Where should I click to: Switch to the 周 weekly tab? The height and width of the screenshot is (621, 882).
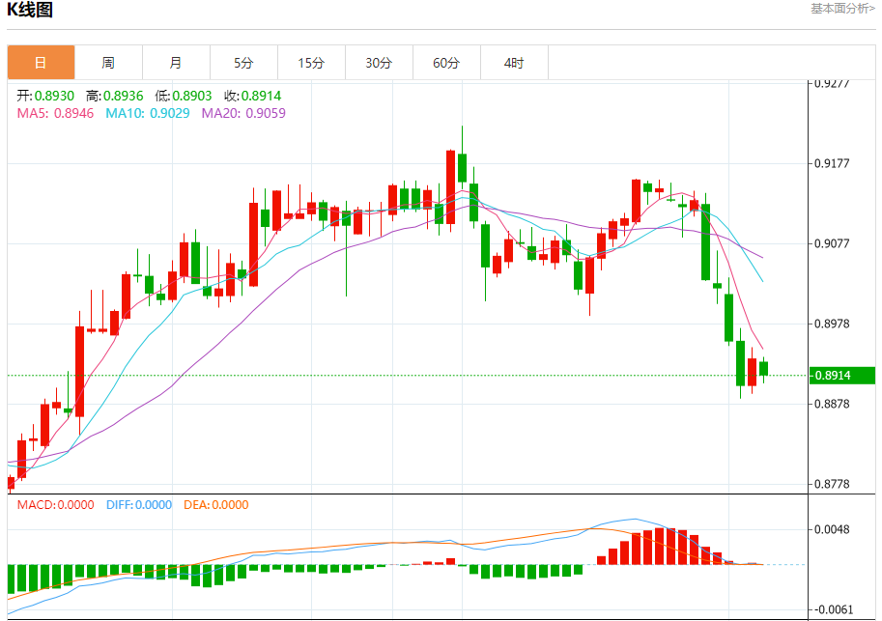tap(108, 63)
